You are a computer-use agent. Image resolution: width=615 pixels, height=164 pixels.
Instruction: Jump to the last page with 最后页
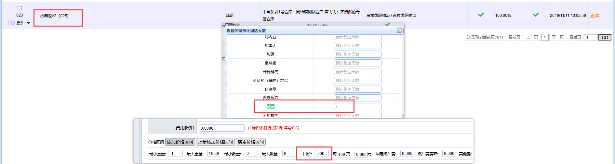(575, 37)
